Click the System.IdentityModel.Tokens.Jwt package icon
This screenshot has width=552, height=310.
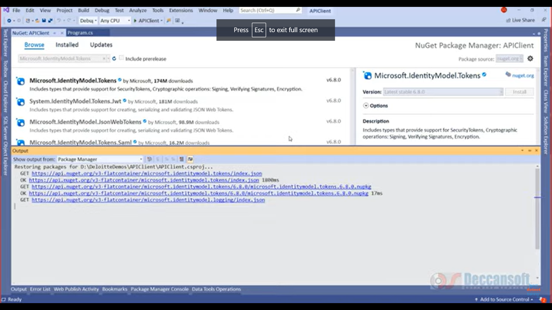pos(20,102)
